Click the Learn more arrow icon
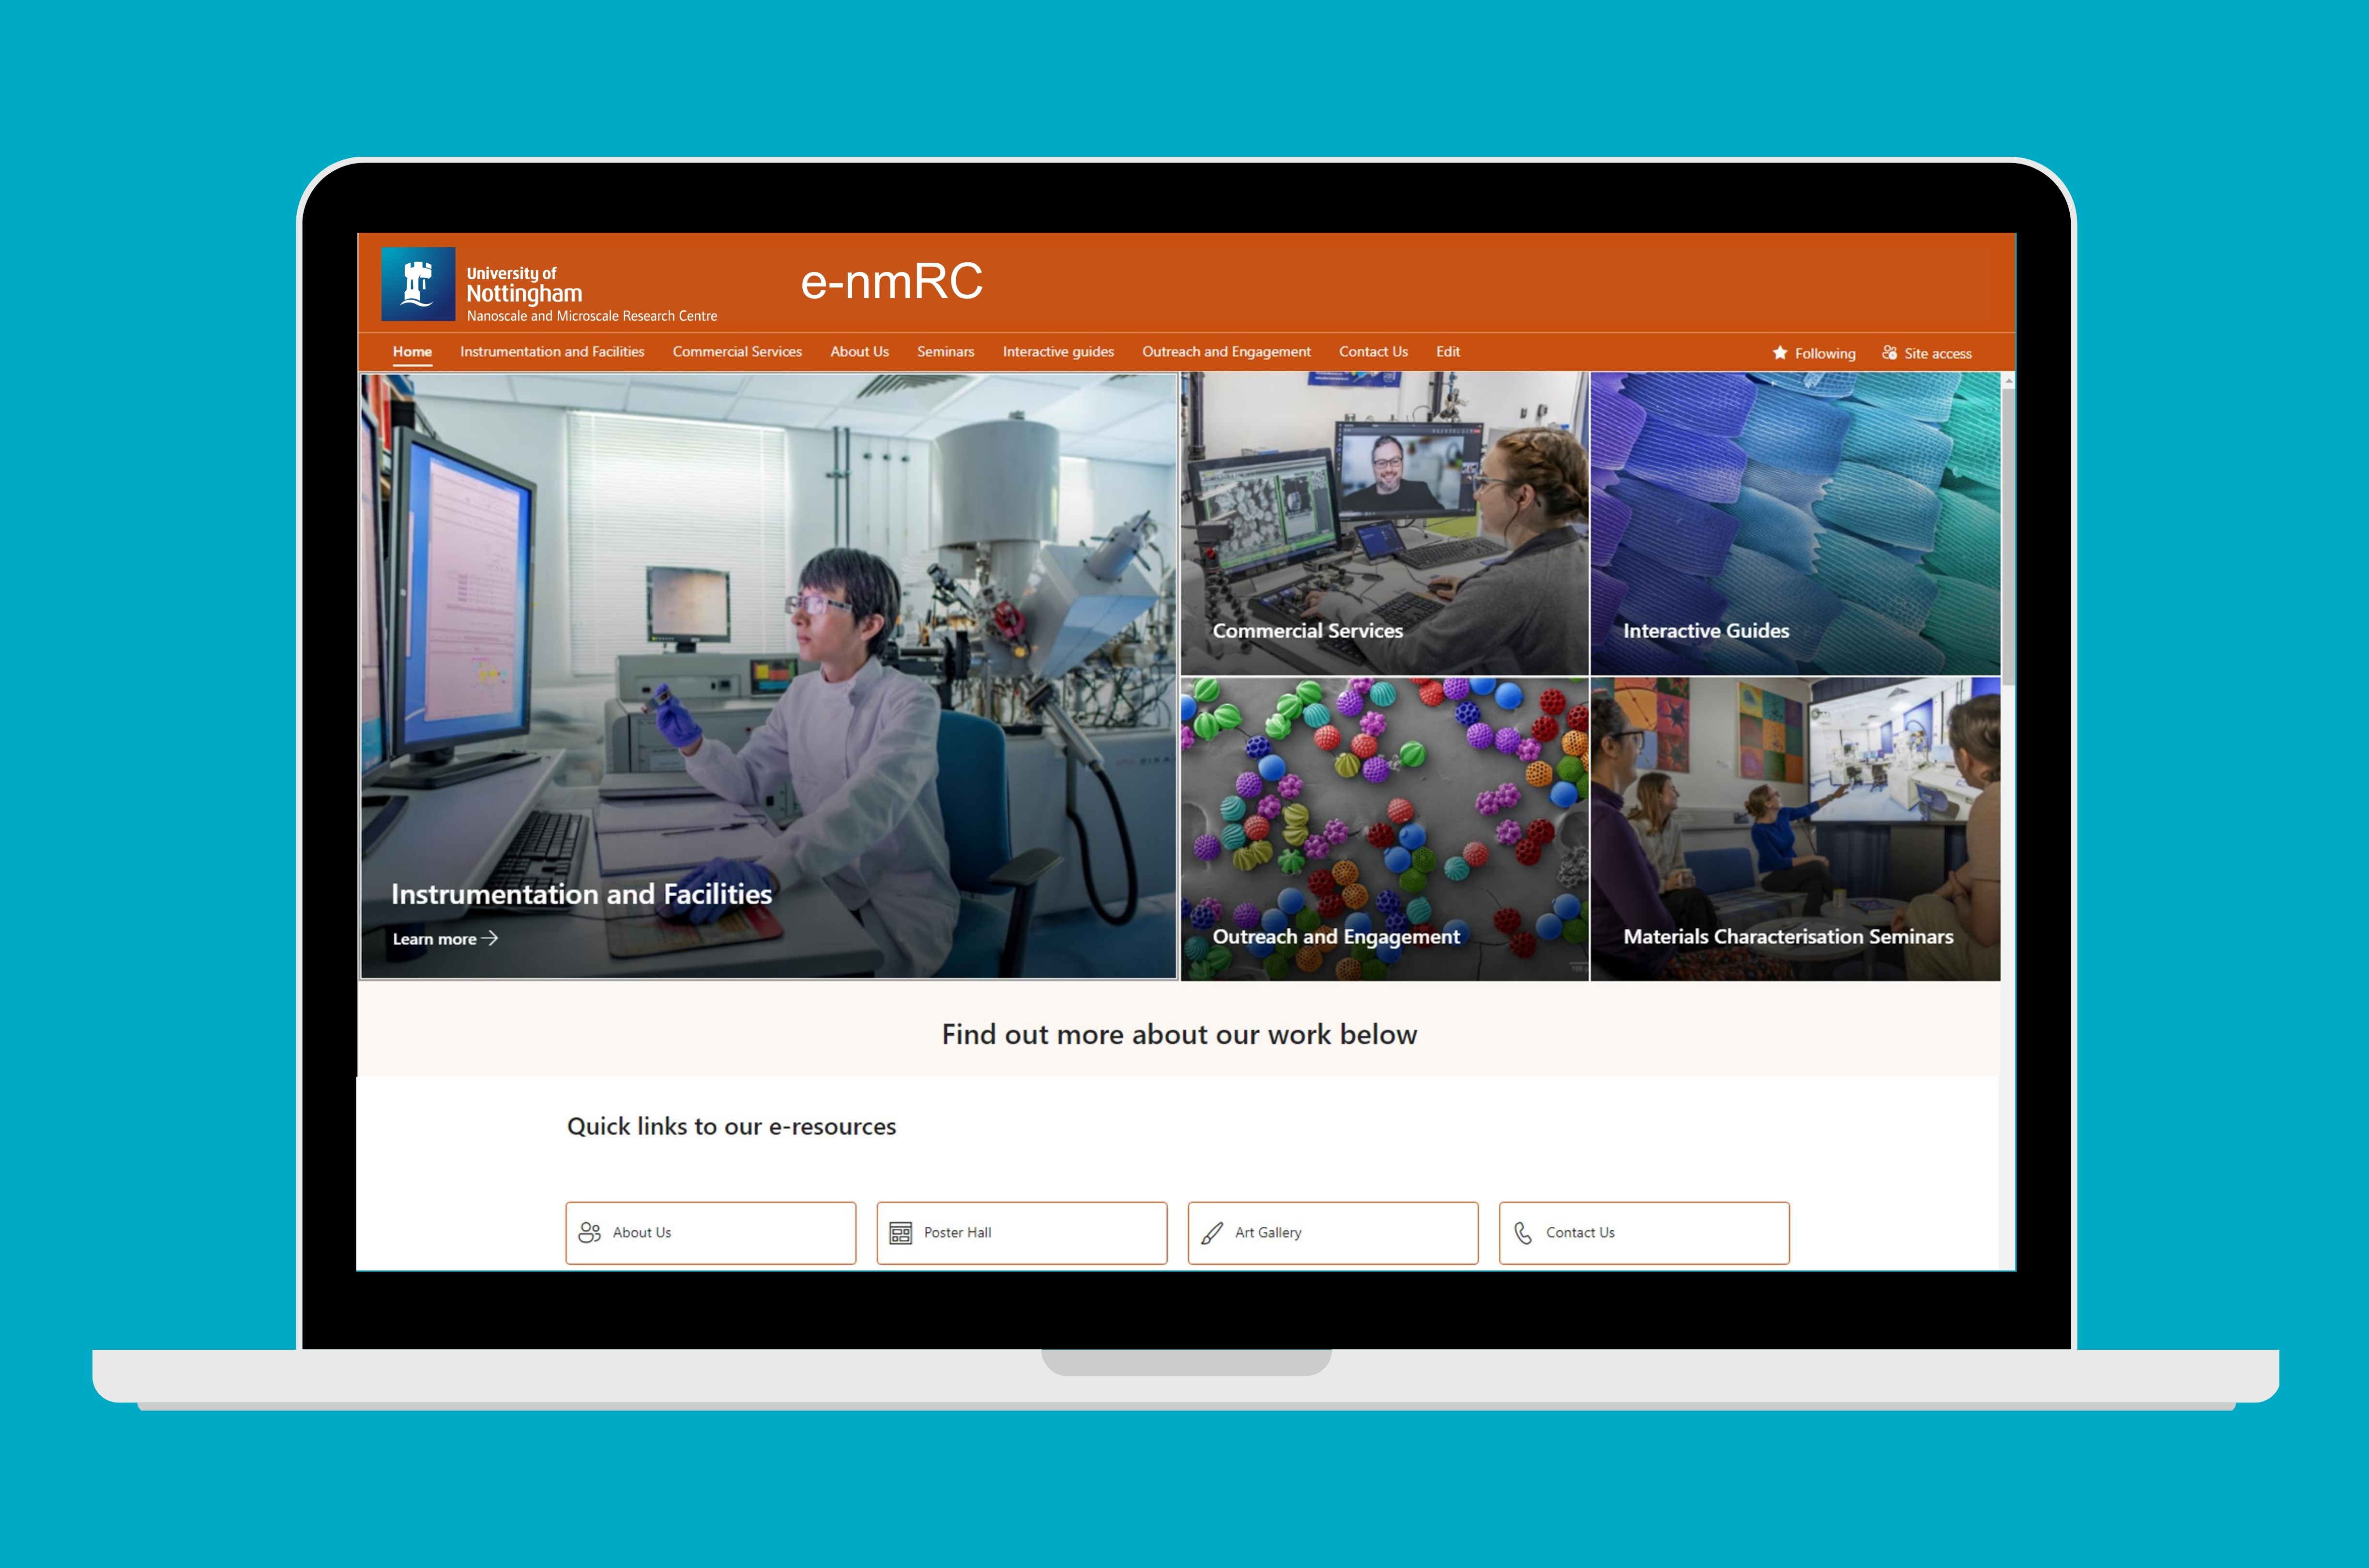Viewport: 2369px width, 1568px height. pyautogui.click(x=489, y=938)
